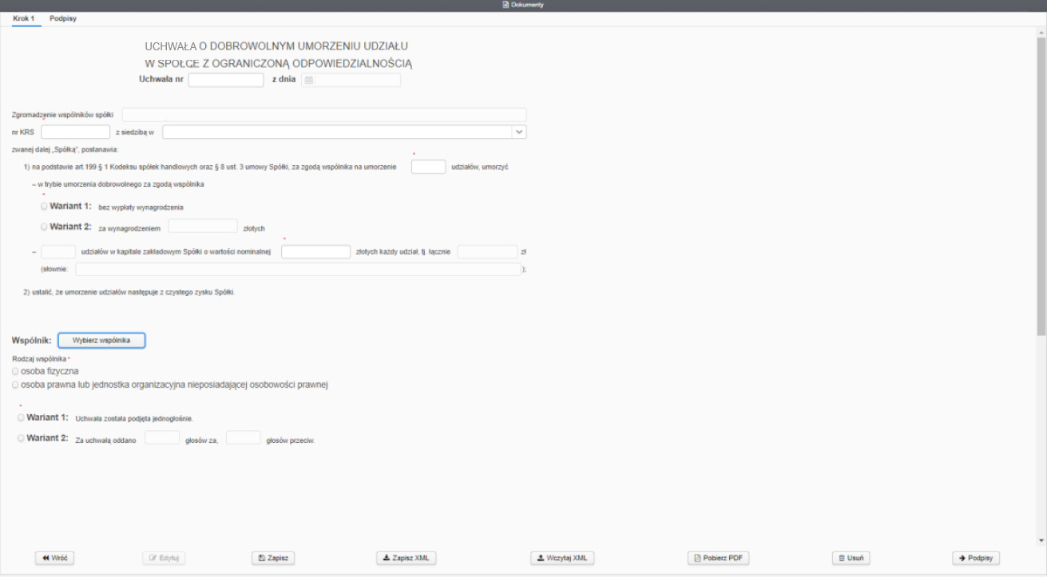Open calendar icon in date field

[x=309, y=80]
